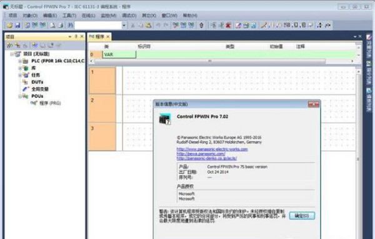
Task: Click the pencil draw-line toolbar icon
Action: [263, 25]
